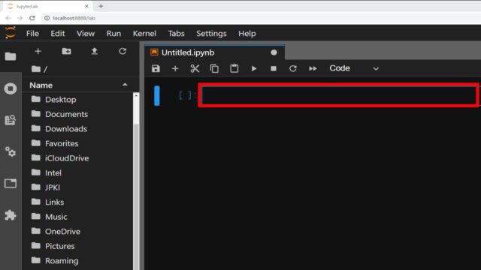Screen dimensions: 481x270
Task: Save the notebook with the disk icon
Action: coord(156,68)
